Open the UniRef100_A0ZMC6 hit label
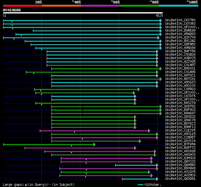The height and width of the screenshot is (187, 201). pos(180,175)
